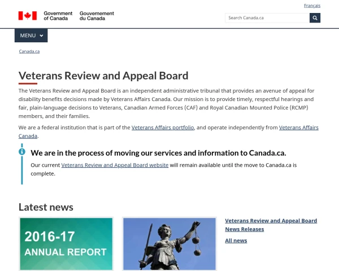Image resolution: width=339 pixels, height=271 pixels.
Task: Click the Canadian flag logo
Action: [x=28, y=16]
